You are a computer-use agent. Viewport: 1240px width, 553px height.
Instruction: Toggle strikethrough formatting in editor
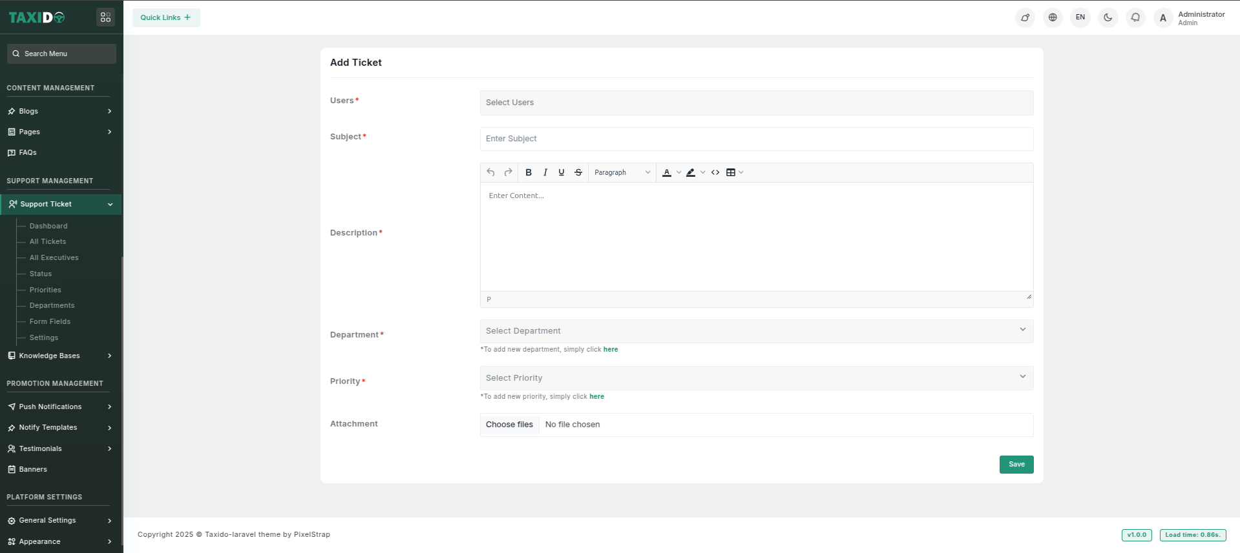[578, 172]
